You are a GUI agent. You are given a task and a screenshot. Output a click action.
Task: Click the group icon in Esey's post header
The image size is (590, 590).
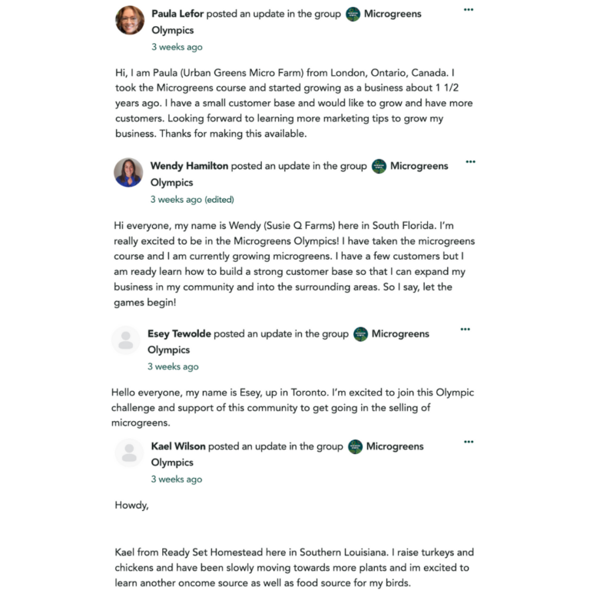click(x=360, y=334)
